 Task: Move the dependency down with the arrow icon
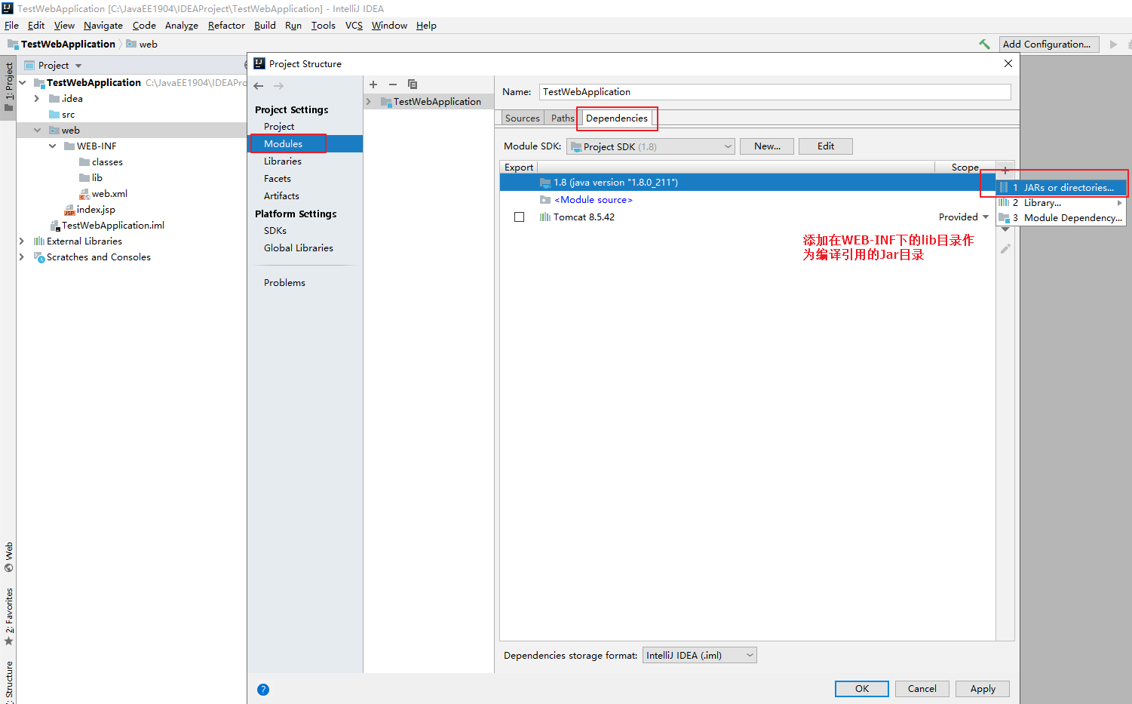click(1005, 230)
